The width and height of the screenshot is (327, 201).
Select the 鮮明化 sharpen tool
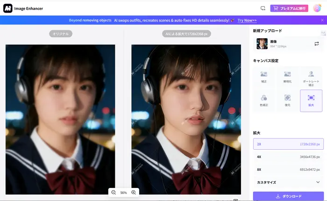click(x=287, y=77)
